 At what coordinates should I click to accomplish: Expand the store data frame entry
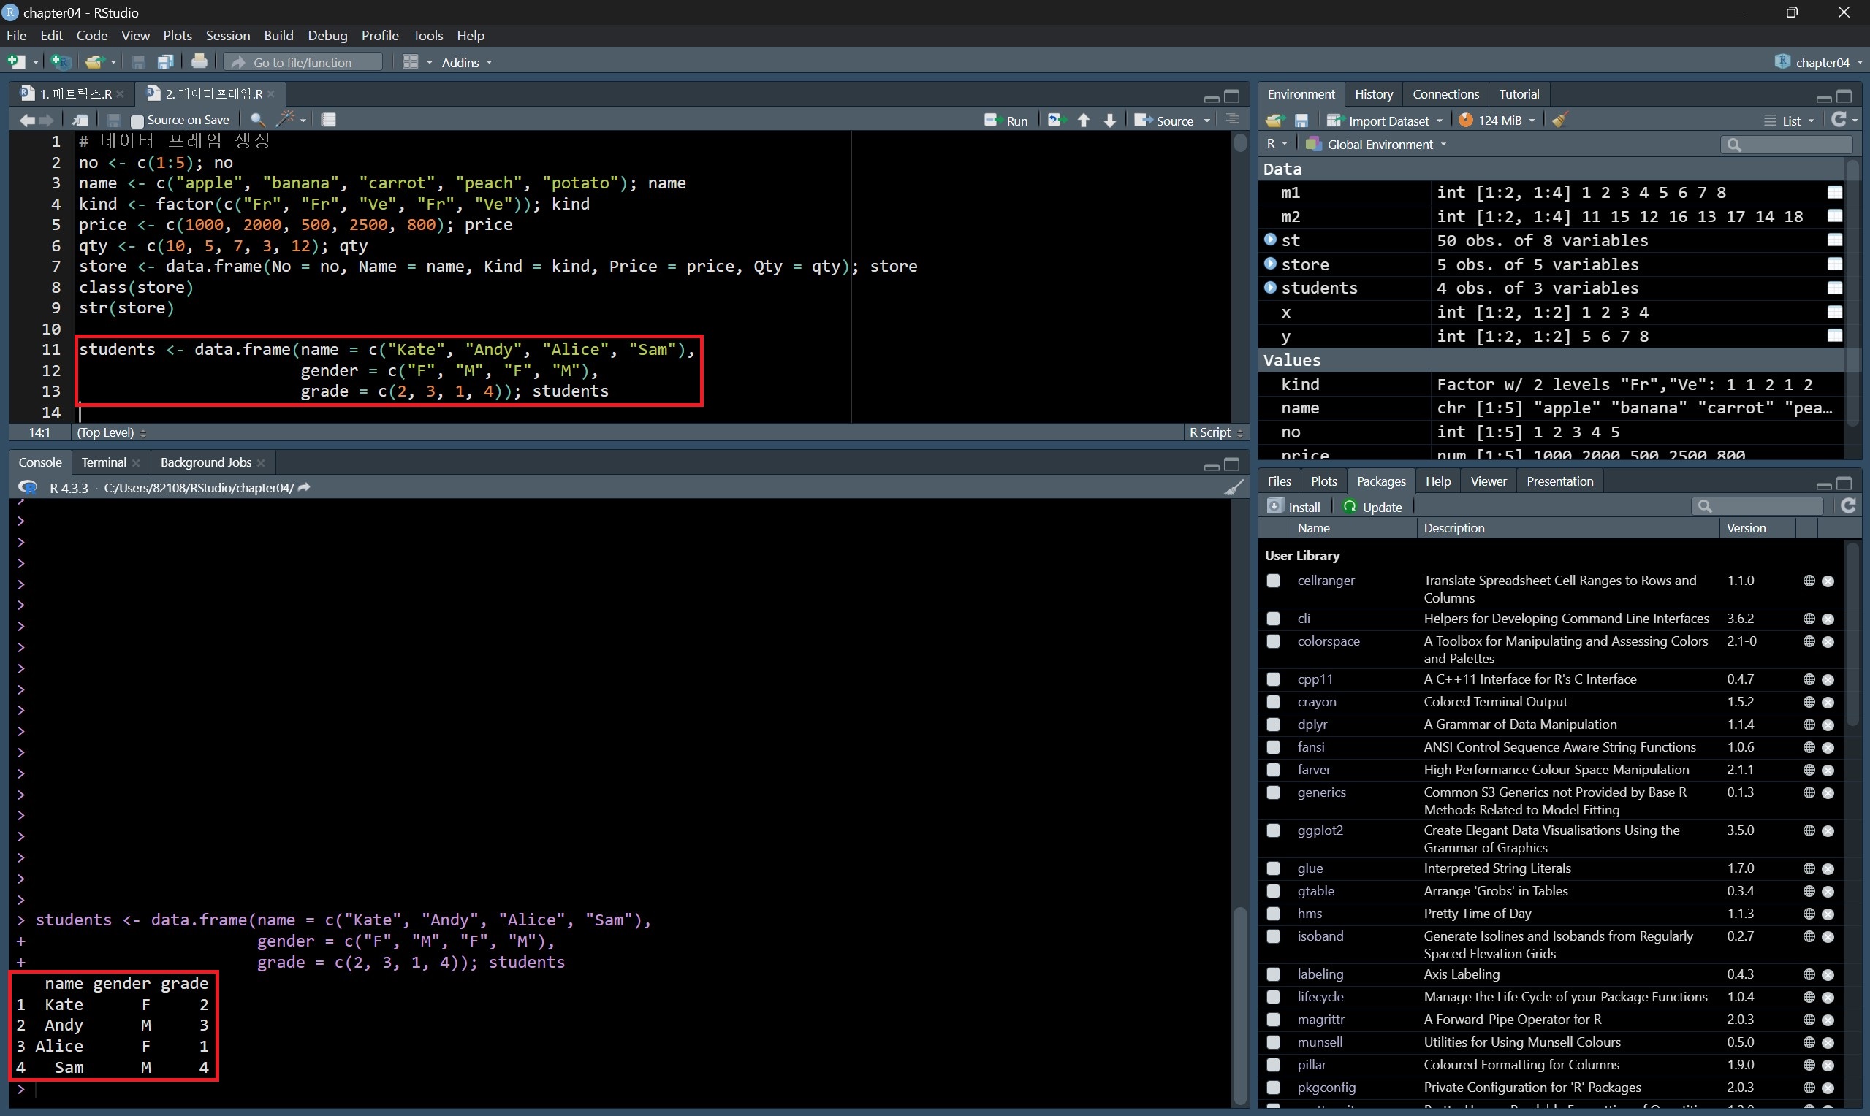(x=1271, y=264)
